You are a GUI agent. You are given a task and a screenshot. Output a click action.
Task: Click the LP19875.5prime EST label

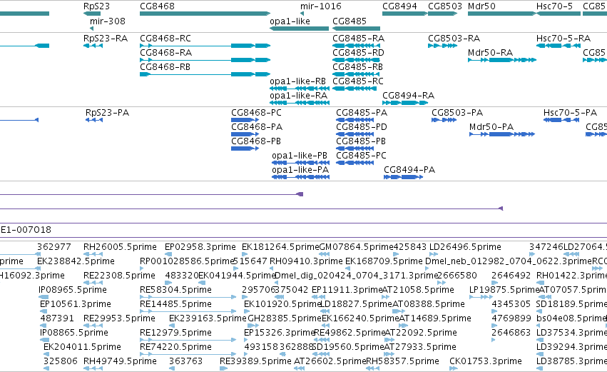504,290
